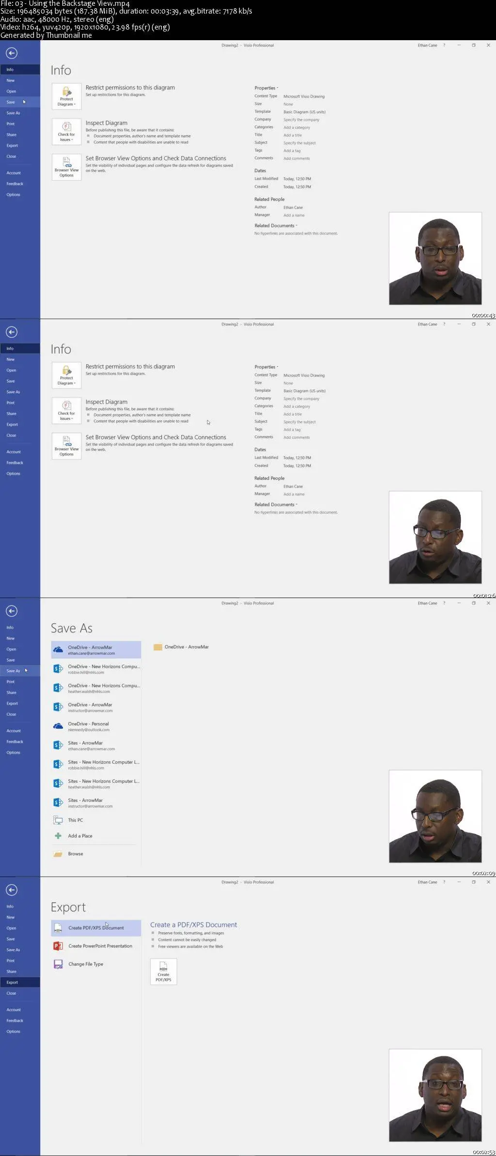Select Print in the Export screen sidebar
Screen dimensions: 496x1156
tap(20, 960)
